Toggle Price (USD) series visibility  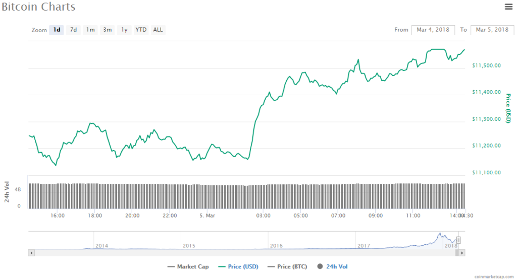pos(239,266)
